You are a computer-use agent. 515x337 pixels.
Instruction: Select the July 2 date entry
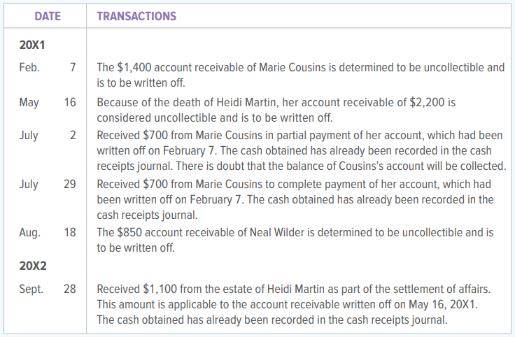point(47,136)
